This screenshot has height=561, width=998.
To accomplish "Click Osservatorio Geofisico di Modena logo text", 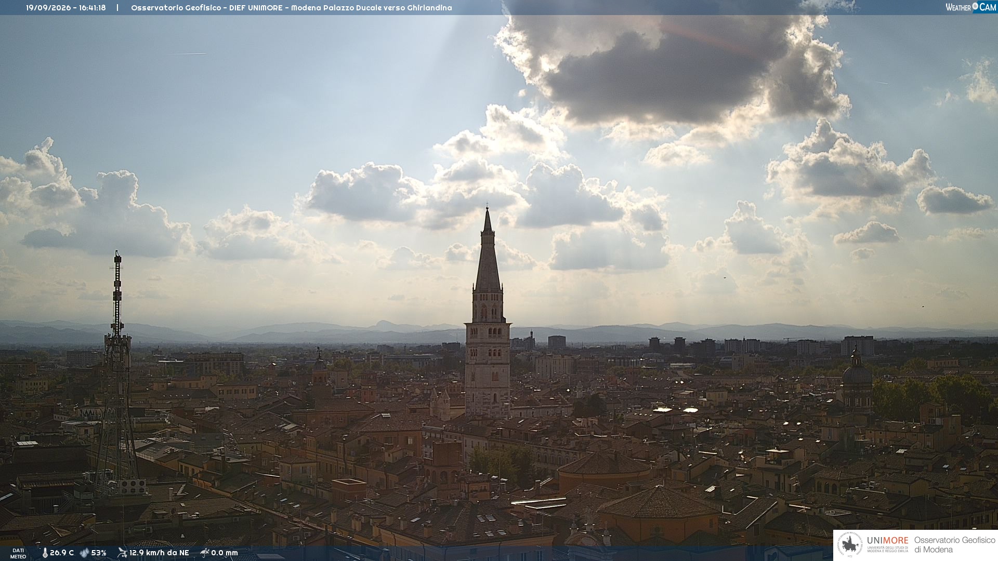I will click(x=954, y=545).
